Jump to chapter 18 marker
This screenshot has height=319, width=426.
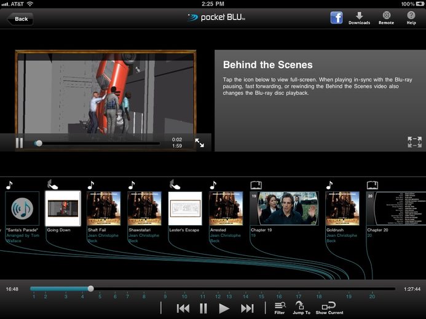tap(319, 296)
